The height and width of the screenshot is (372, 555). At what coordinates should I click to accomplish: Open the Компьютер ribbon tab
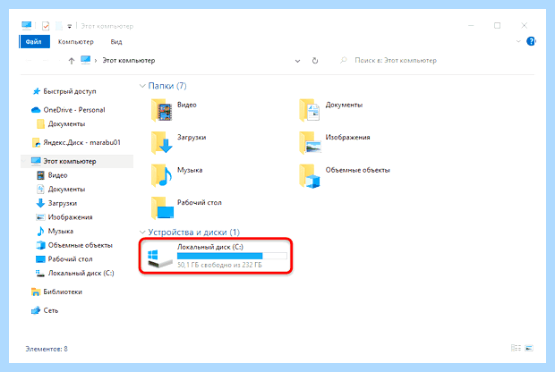click(x=76, y=42)
